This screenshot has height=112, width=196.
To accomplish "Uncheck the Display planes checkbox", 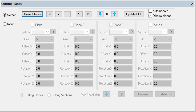I will point(150,16).
